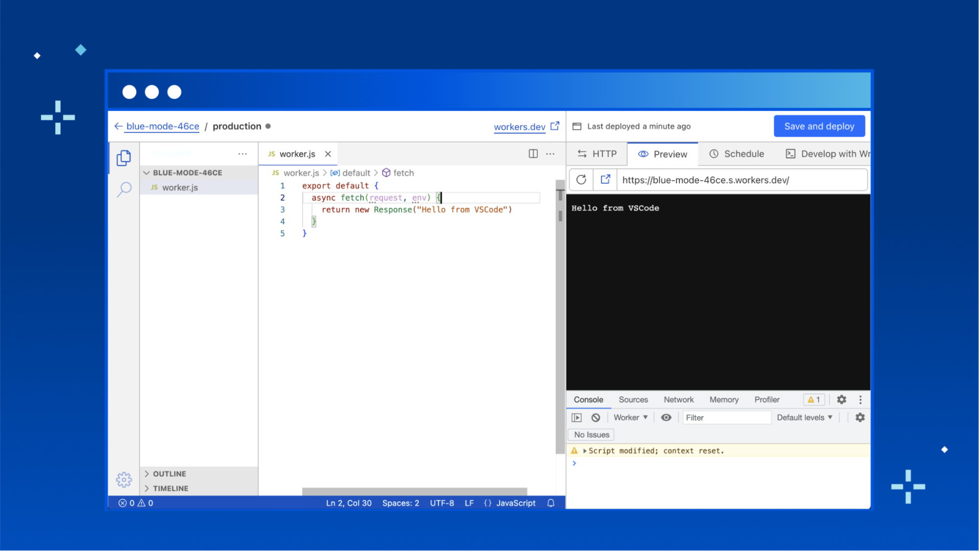Switch to the HTTP tab
Screen dimensions: 979x551
597,154
